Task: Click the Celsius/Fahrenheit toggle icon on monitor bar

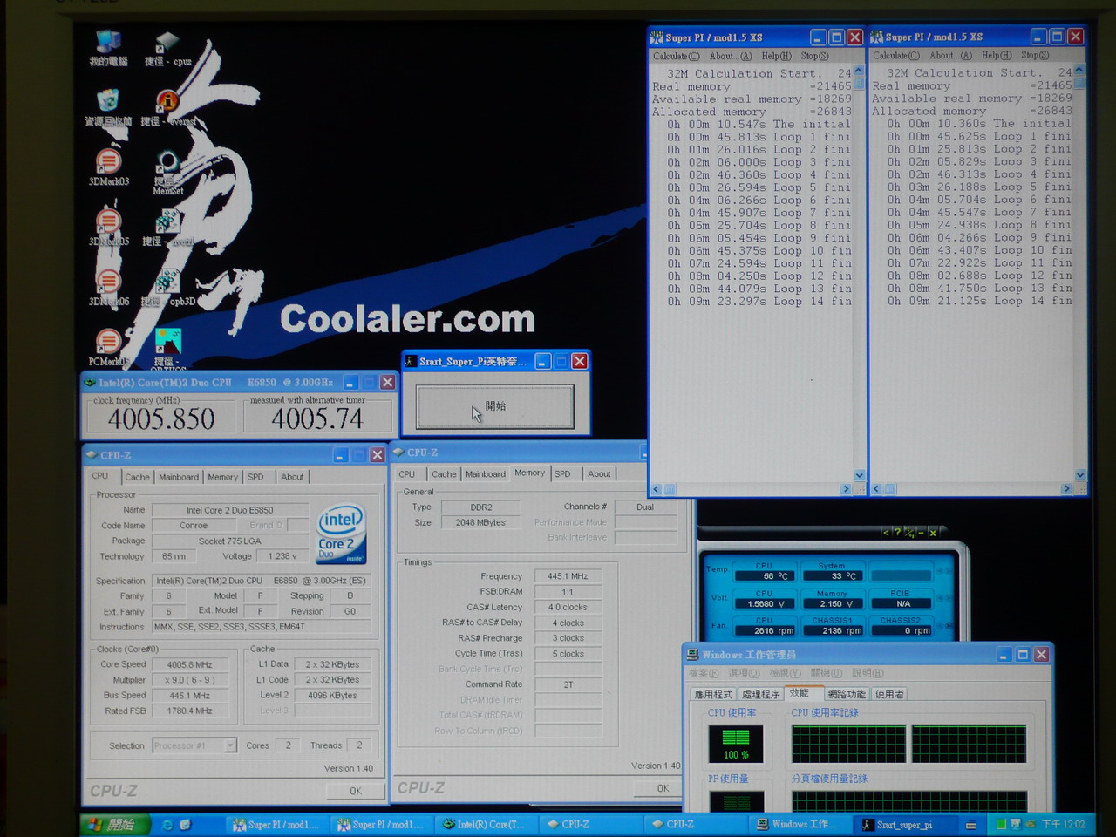Action: pos(909,532)
